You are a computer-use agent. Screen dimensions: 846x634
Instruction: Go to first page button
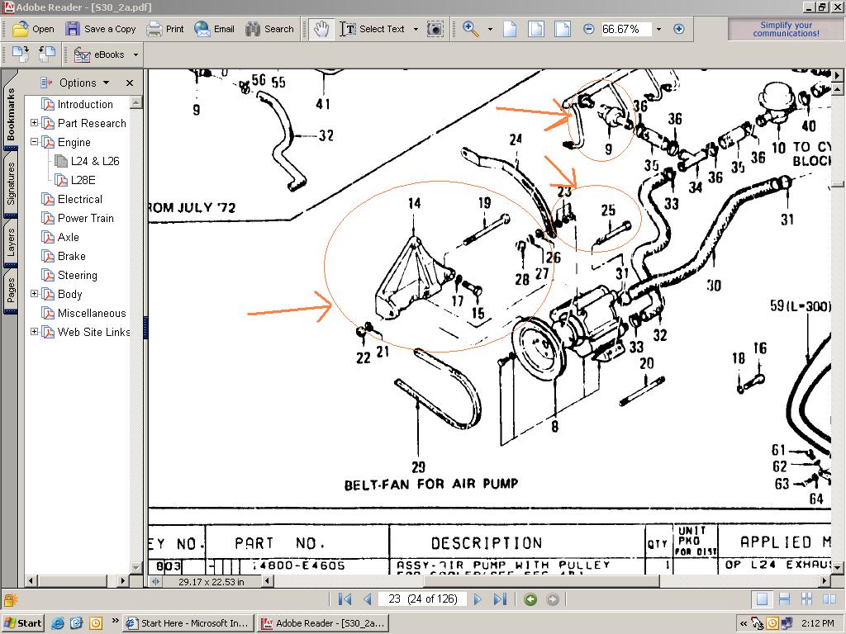[x=345, y=599]
